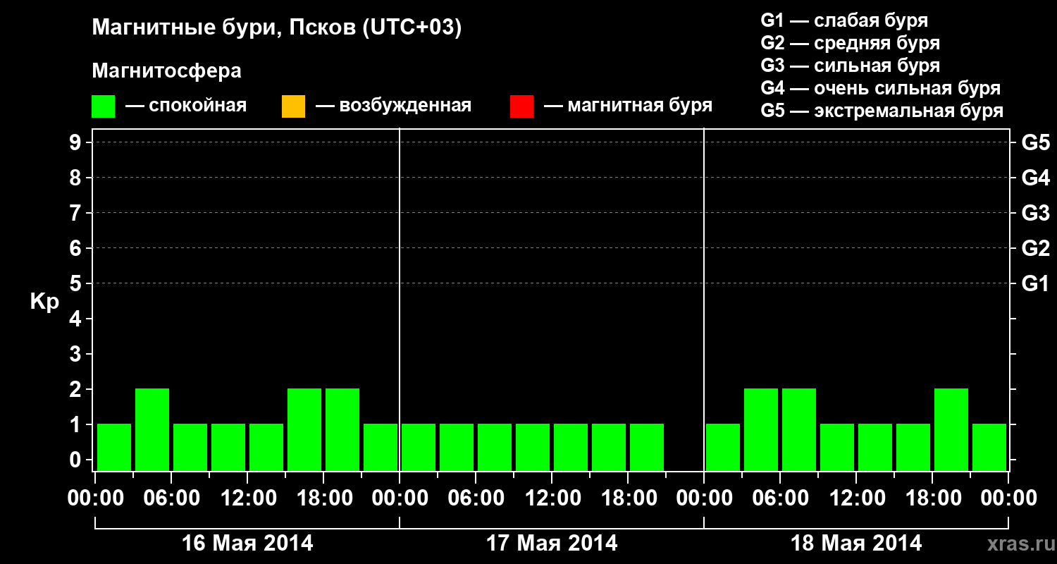Click the 18 Мая 00:00–03:00 bar with Kp 1

click(723, 447)
